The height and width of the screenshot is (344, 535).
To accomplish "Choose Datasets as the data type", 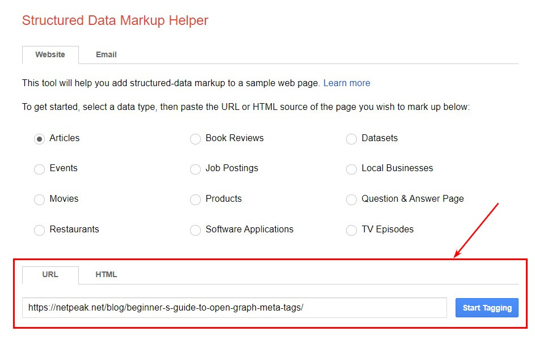I will (x=351, y=139).
